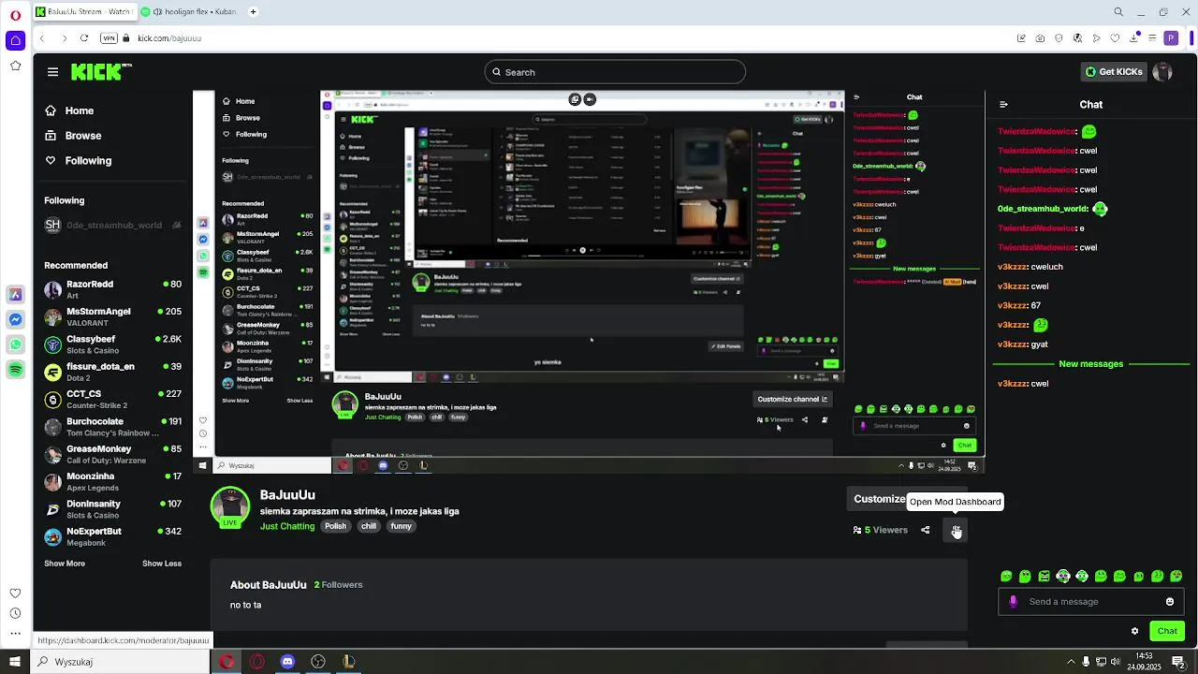1198x674 pixels.
Task: Open Discord from the Windows taskbar
Action: click(287, 662)
